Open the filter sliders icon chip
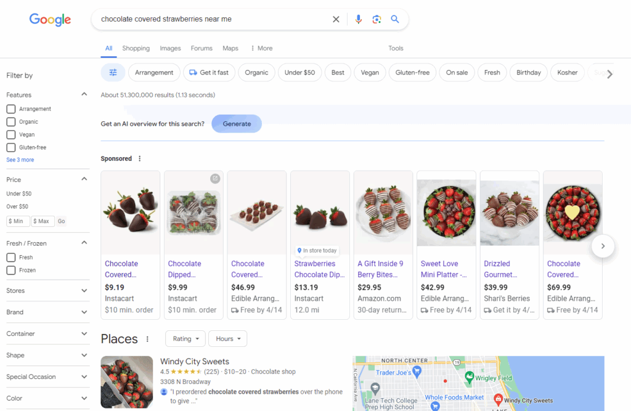The image size is (631, 411). tap(113, 73)
